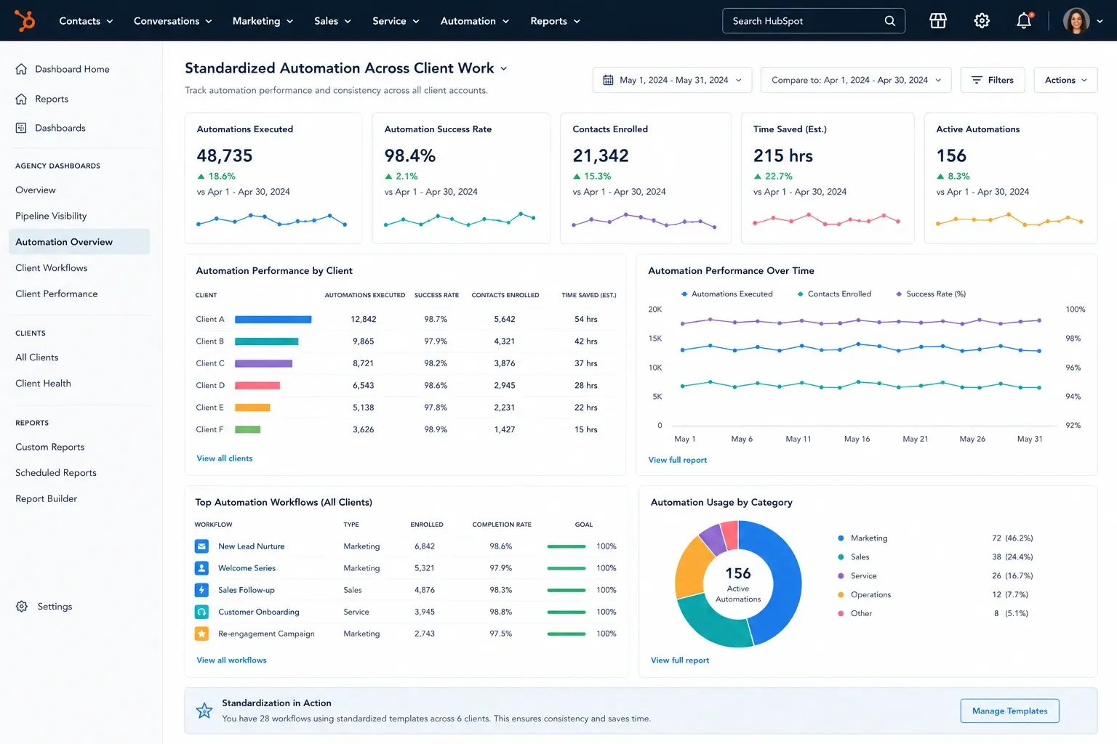This screenshot has width=1117, height=744.
Task: Expand the Automation top menu
Action: point(474,21)
